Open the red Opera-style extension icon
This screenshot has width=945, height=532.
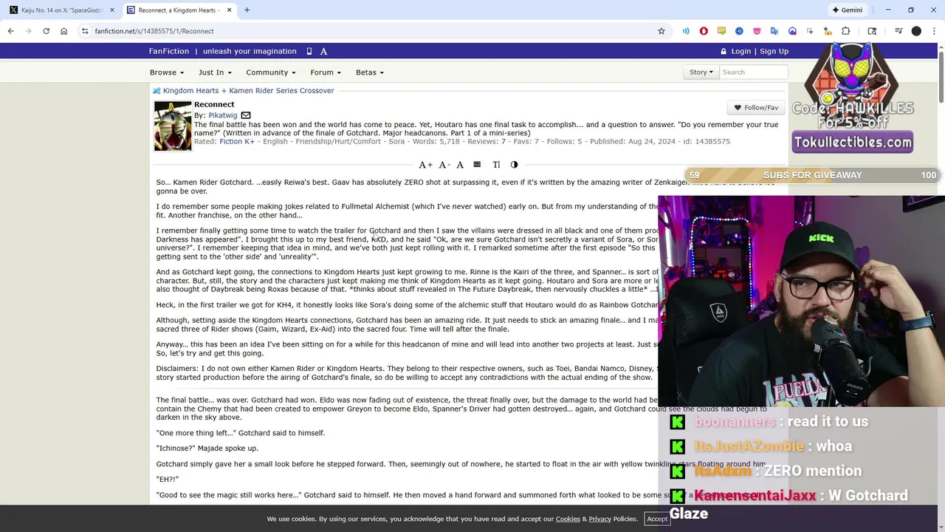704,31
